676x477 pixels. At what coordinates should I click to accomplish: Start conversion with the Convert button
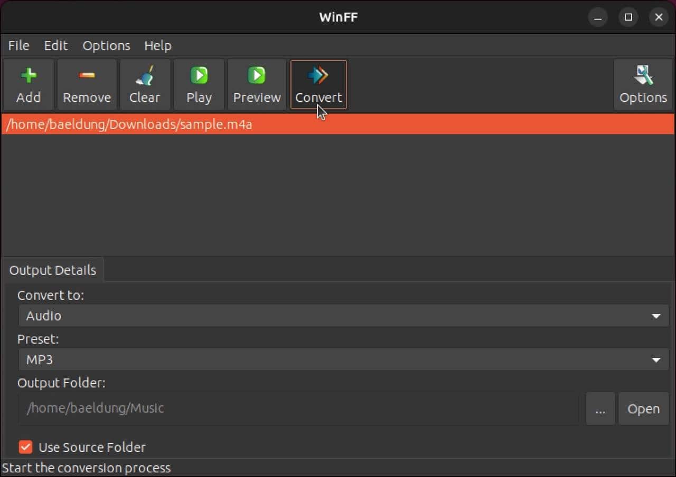click(x=318, y=84)
